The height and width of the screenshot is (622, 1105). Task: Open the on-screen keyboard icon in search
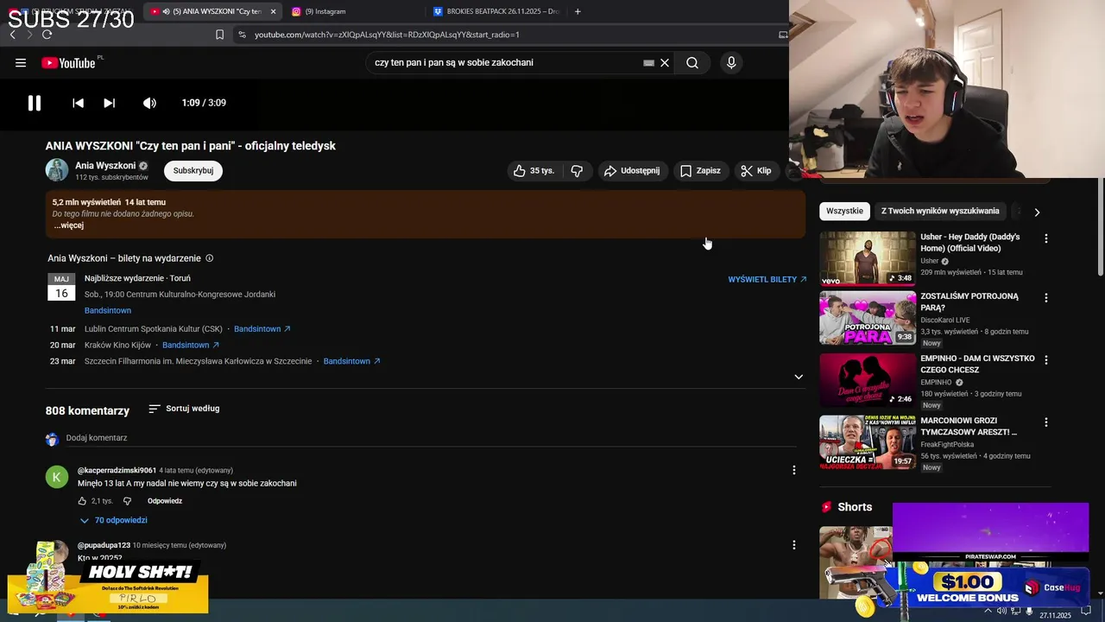point(648,63)
